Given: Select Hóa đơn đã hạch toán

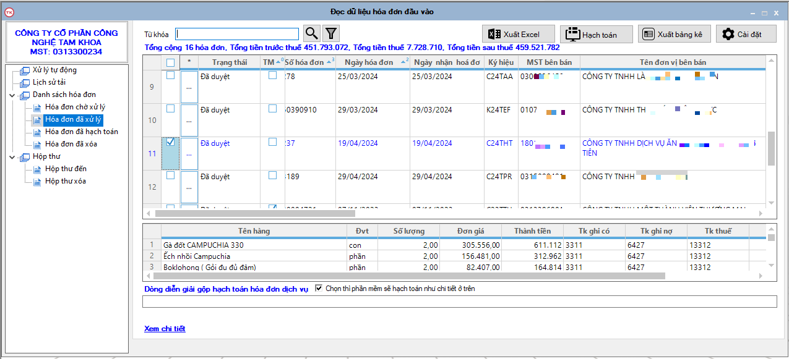Looking at the screenshot, I should [81, 132].
